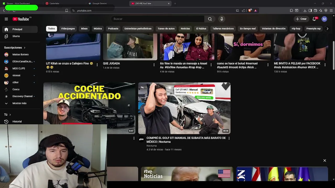The height and width of the screenshot is (188, 335).
Task: Open the notifications bell
Action: 315,19
